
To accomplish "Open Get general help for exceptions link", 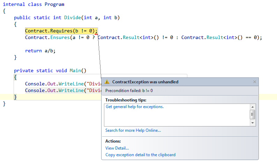I will point(135,107).
